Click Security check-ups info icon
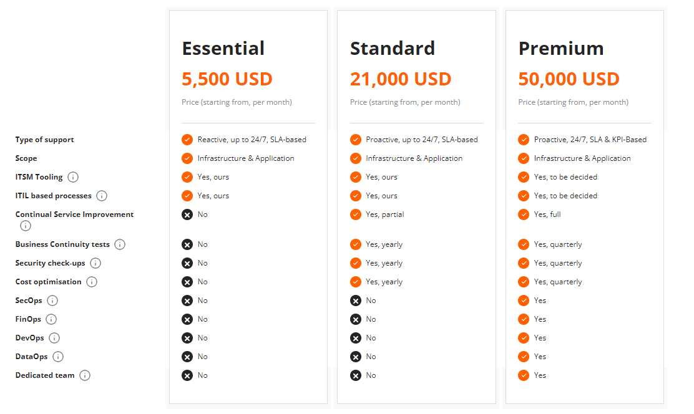 95,263
